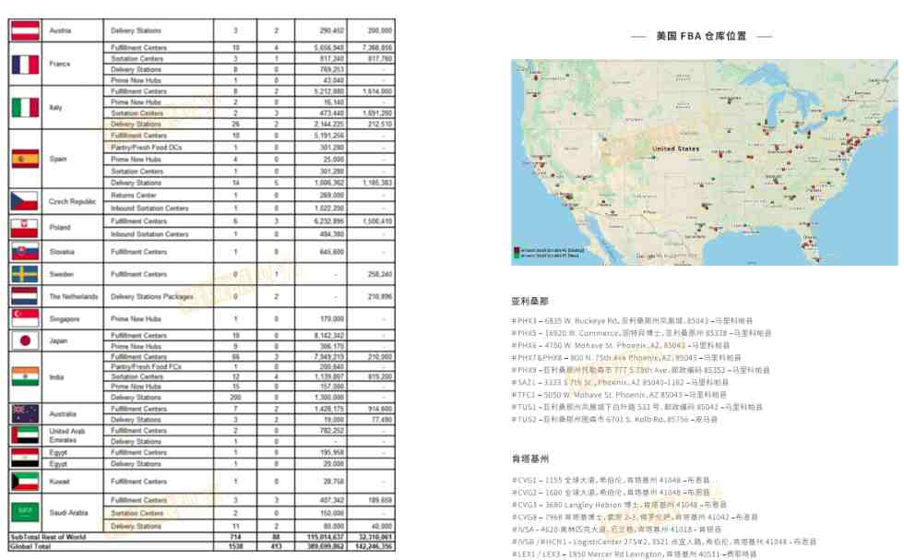
Task: Select the 'Pantry/Fresh Food DCs' cell for Spain
Action: pos(147,148)
